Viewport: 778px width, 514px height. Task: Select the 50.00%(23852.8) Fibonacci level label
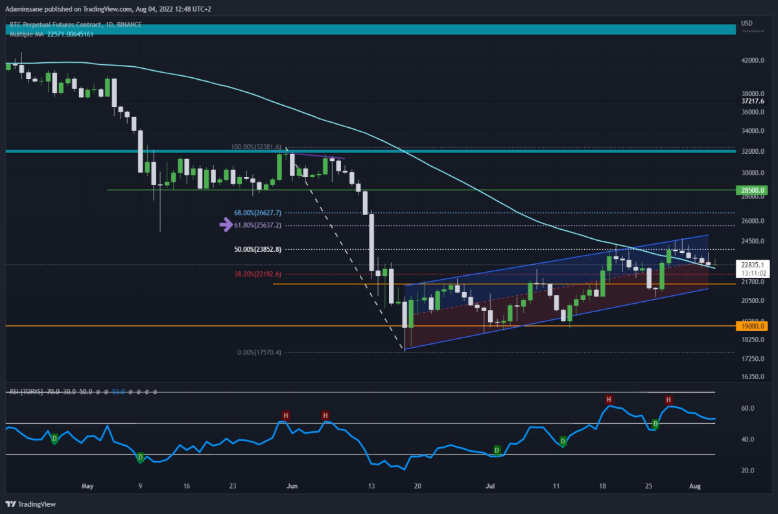pos(257,249)
